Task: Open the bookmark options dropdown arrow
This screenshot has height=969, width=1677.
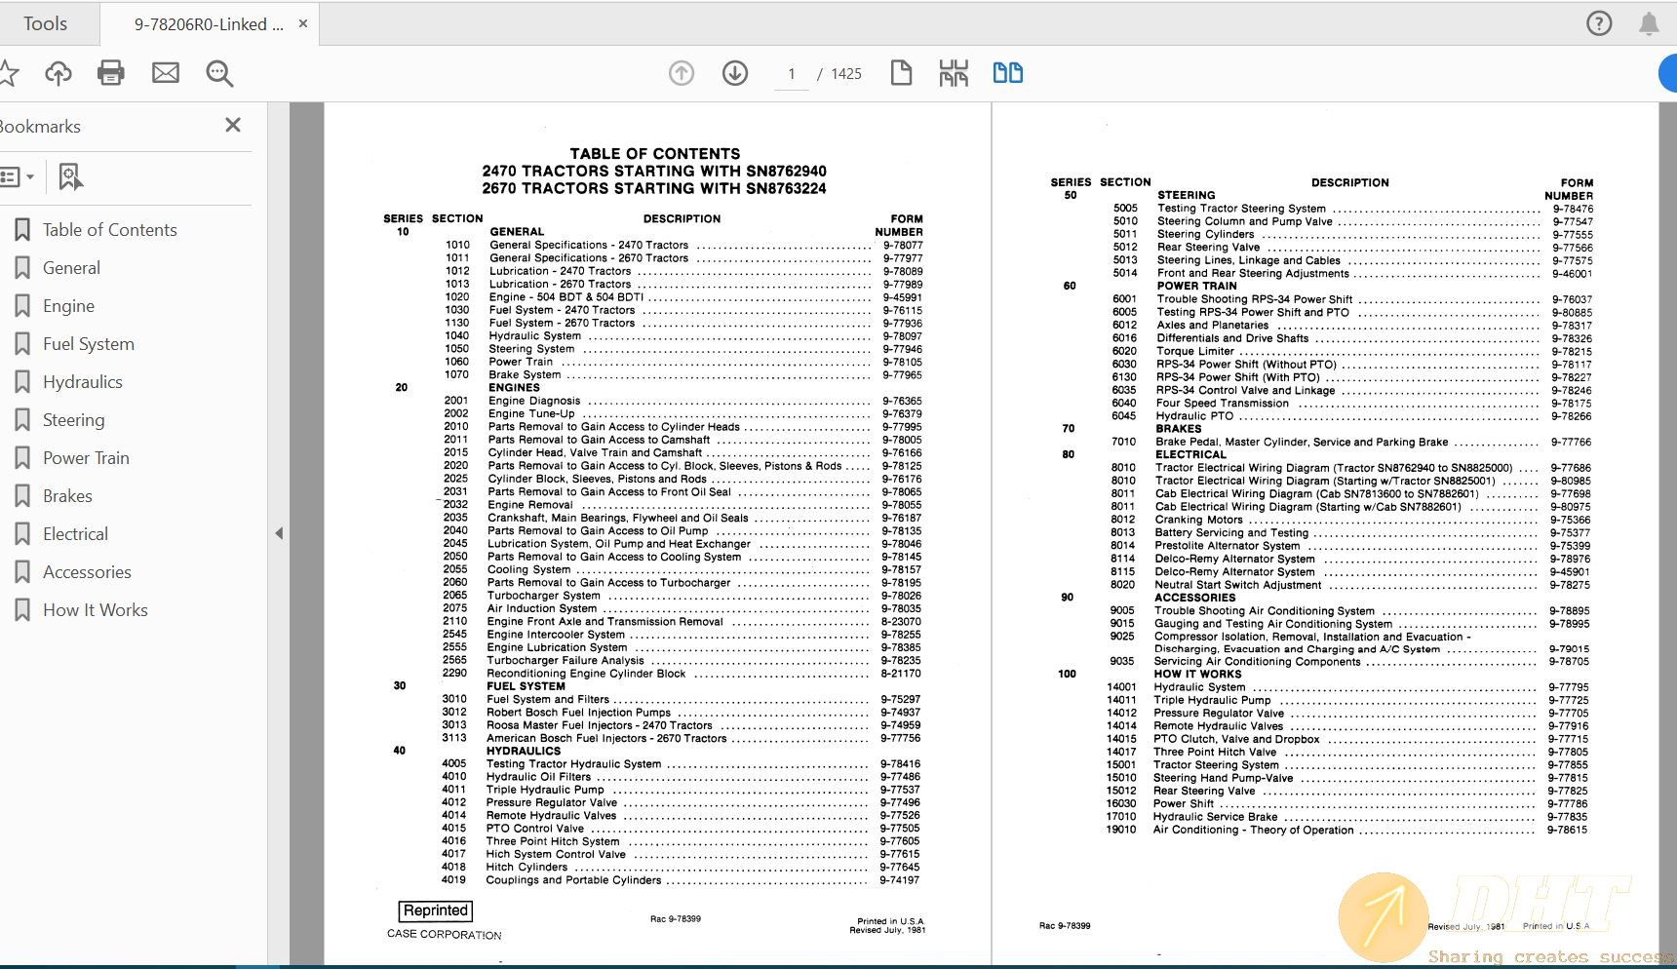Action: pos(32,176)
